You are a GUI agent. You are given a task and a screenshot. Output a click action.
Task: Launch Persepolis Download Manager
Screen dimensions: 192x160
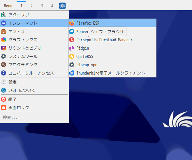[112, 40]
